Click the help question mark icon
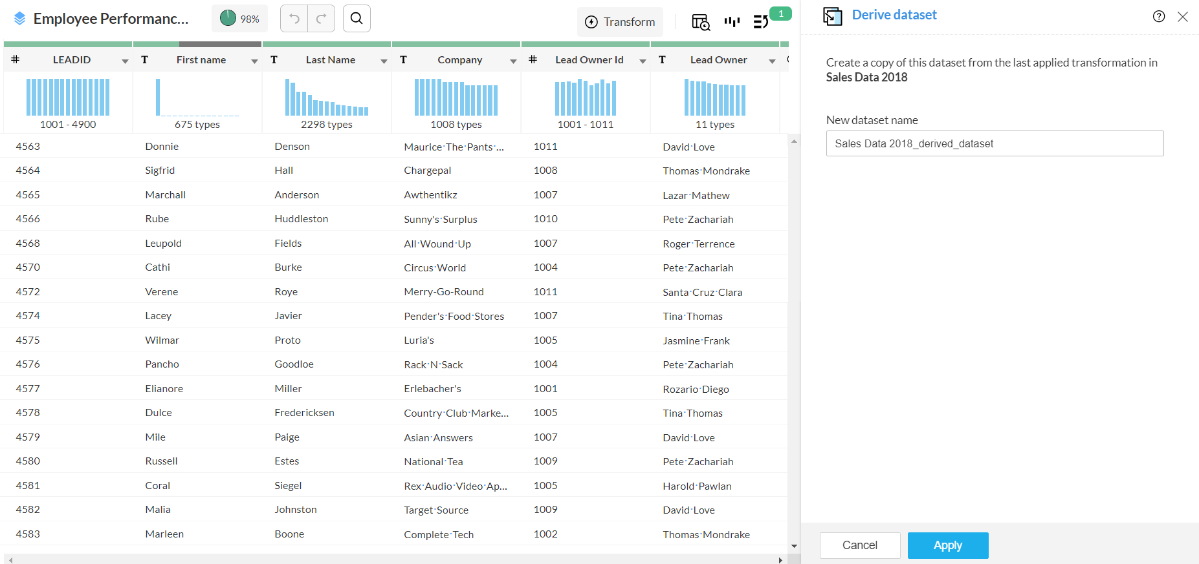 (x=1158, y=17)
